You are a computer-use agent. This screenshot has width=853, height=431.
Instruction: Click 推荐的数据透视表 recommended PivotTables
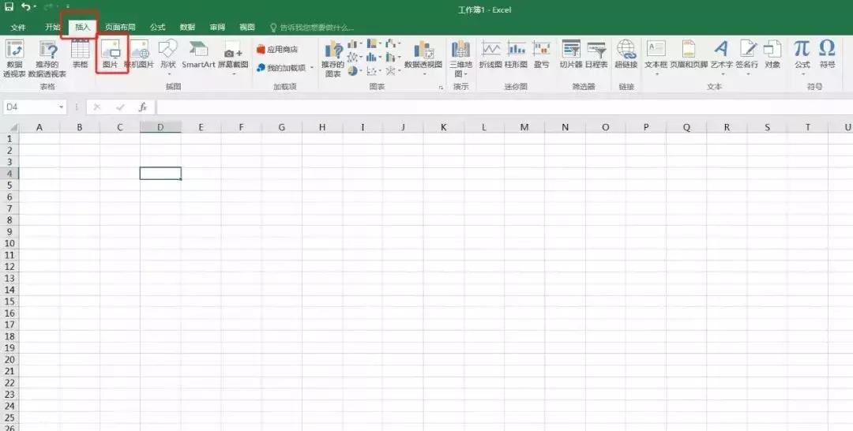[47, 58]
